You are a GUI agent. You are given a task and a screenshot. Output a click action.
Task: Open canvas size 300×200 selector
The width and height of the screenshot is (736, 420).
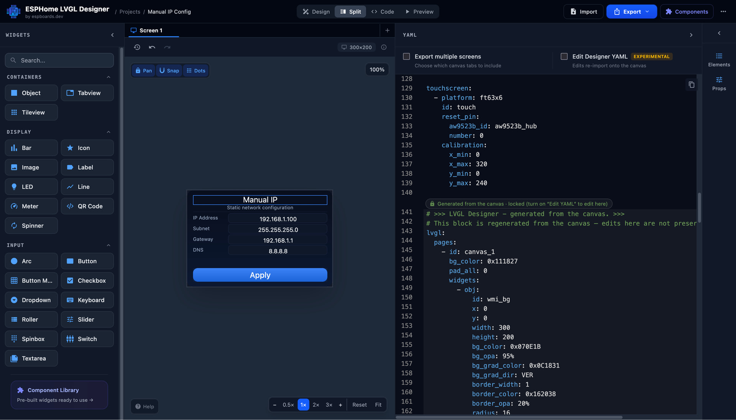click(x=356, y=47)
